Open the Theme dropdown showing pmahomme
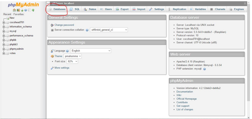 (x=72, y=56)
